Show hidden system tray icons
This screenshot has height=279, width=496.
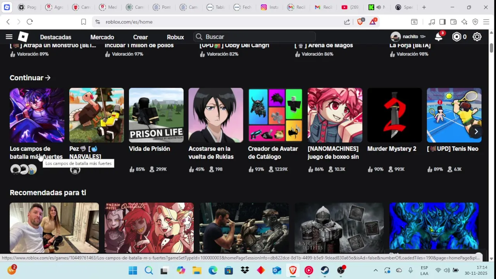[375, 270]
